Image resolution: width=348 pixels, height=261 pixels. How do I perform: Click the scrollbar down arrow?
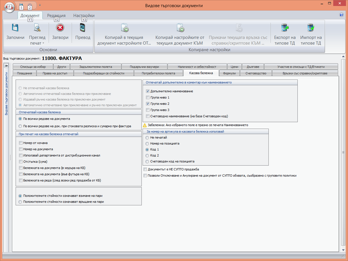coord(343,250)
